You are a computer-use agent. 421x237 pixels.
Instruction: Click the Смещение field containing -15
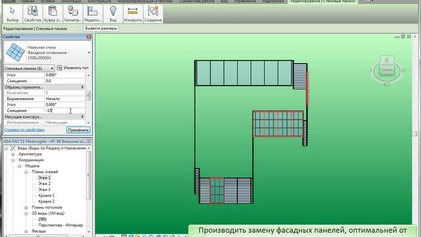tap(64, 111)
